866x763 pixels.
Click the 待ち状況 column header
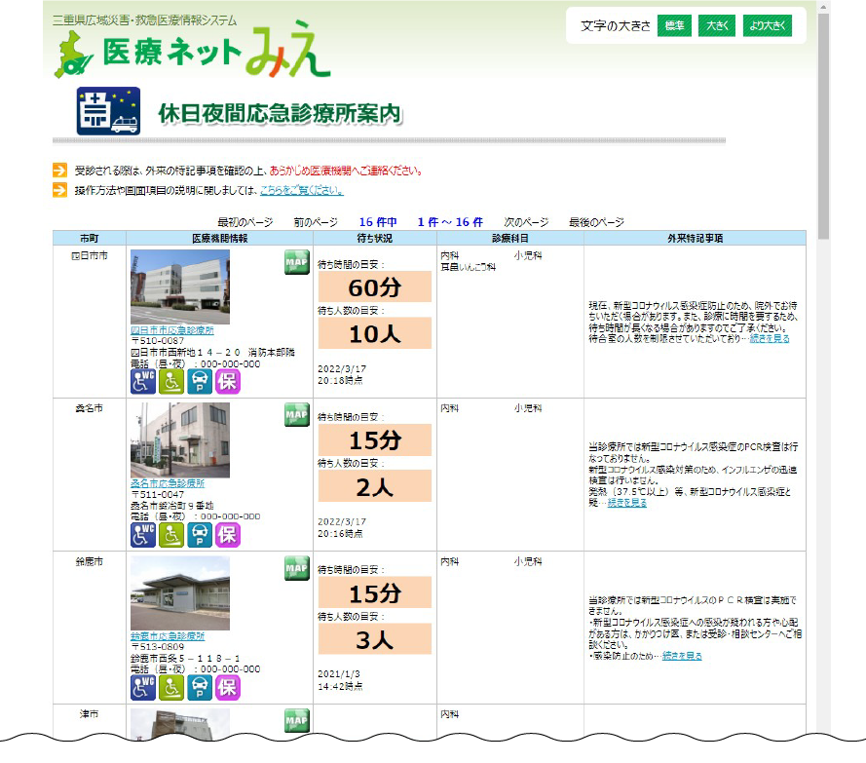[374, 238]
